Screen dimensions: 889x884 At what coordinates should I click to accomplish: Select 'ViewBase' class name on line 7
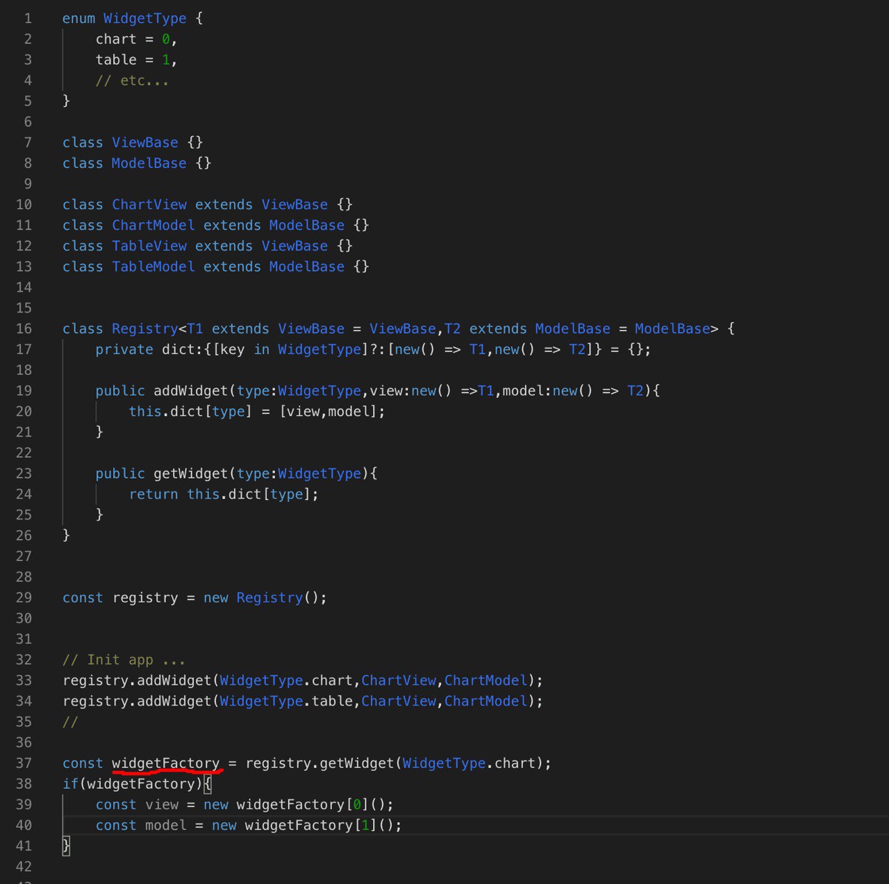145,142
